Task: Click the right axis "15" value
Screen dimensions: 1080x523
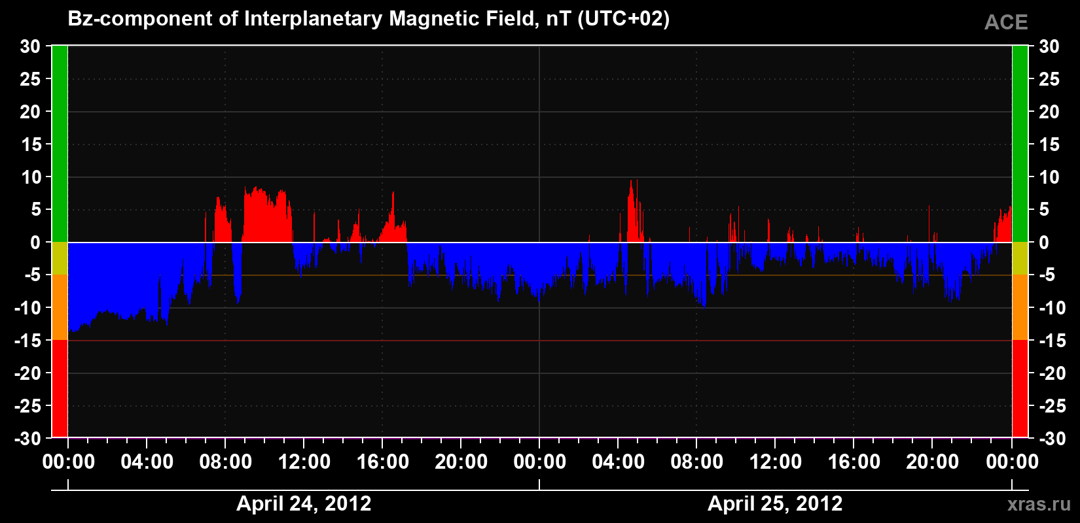Action: [x=1049, y=144]
